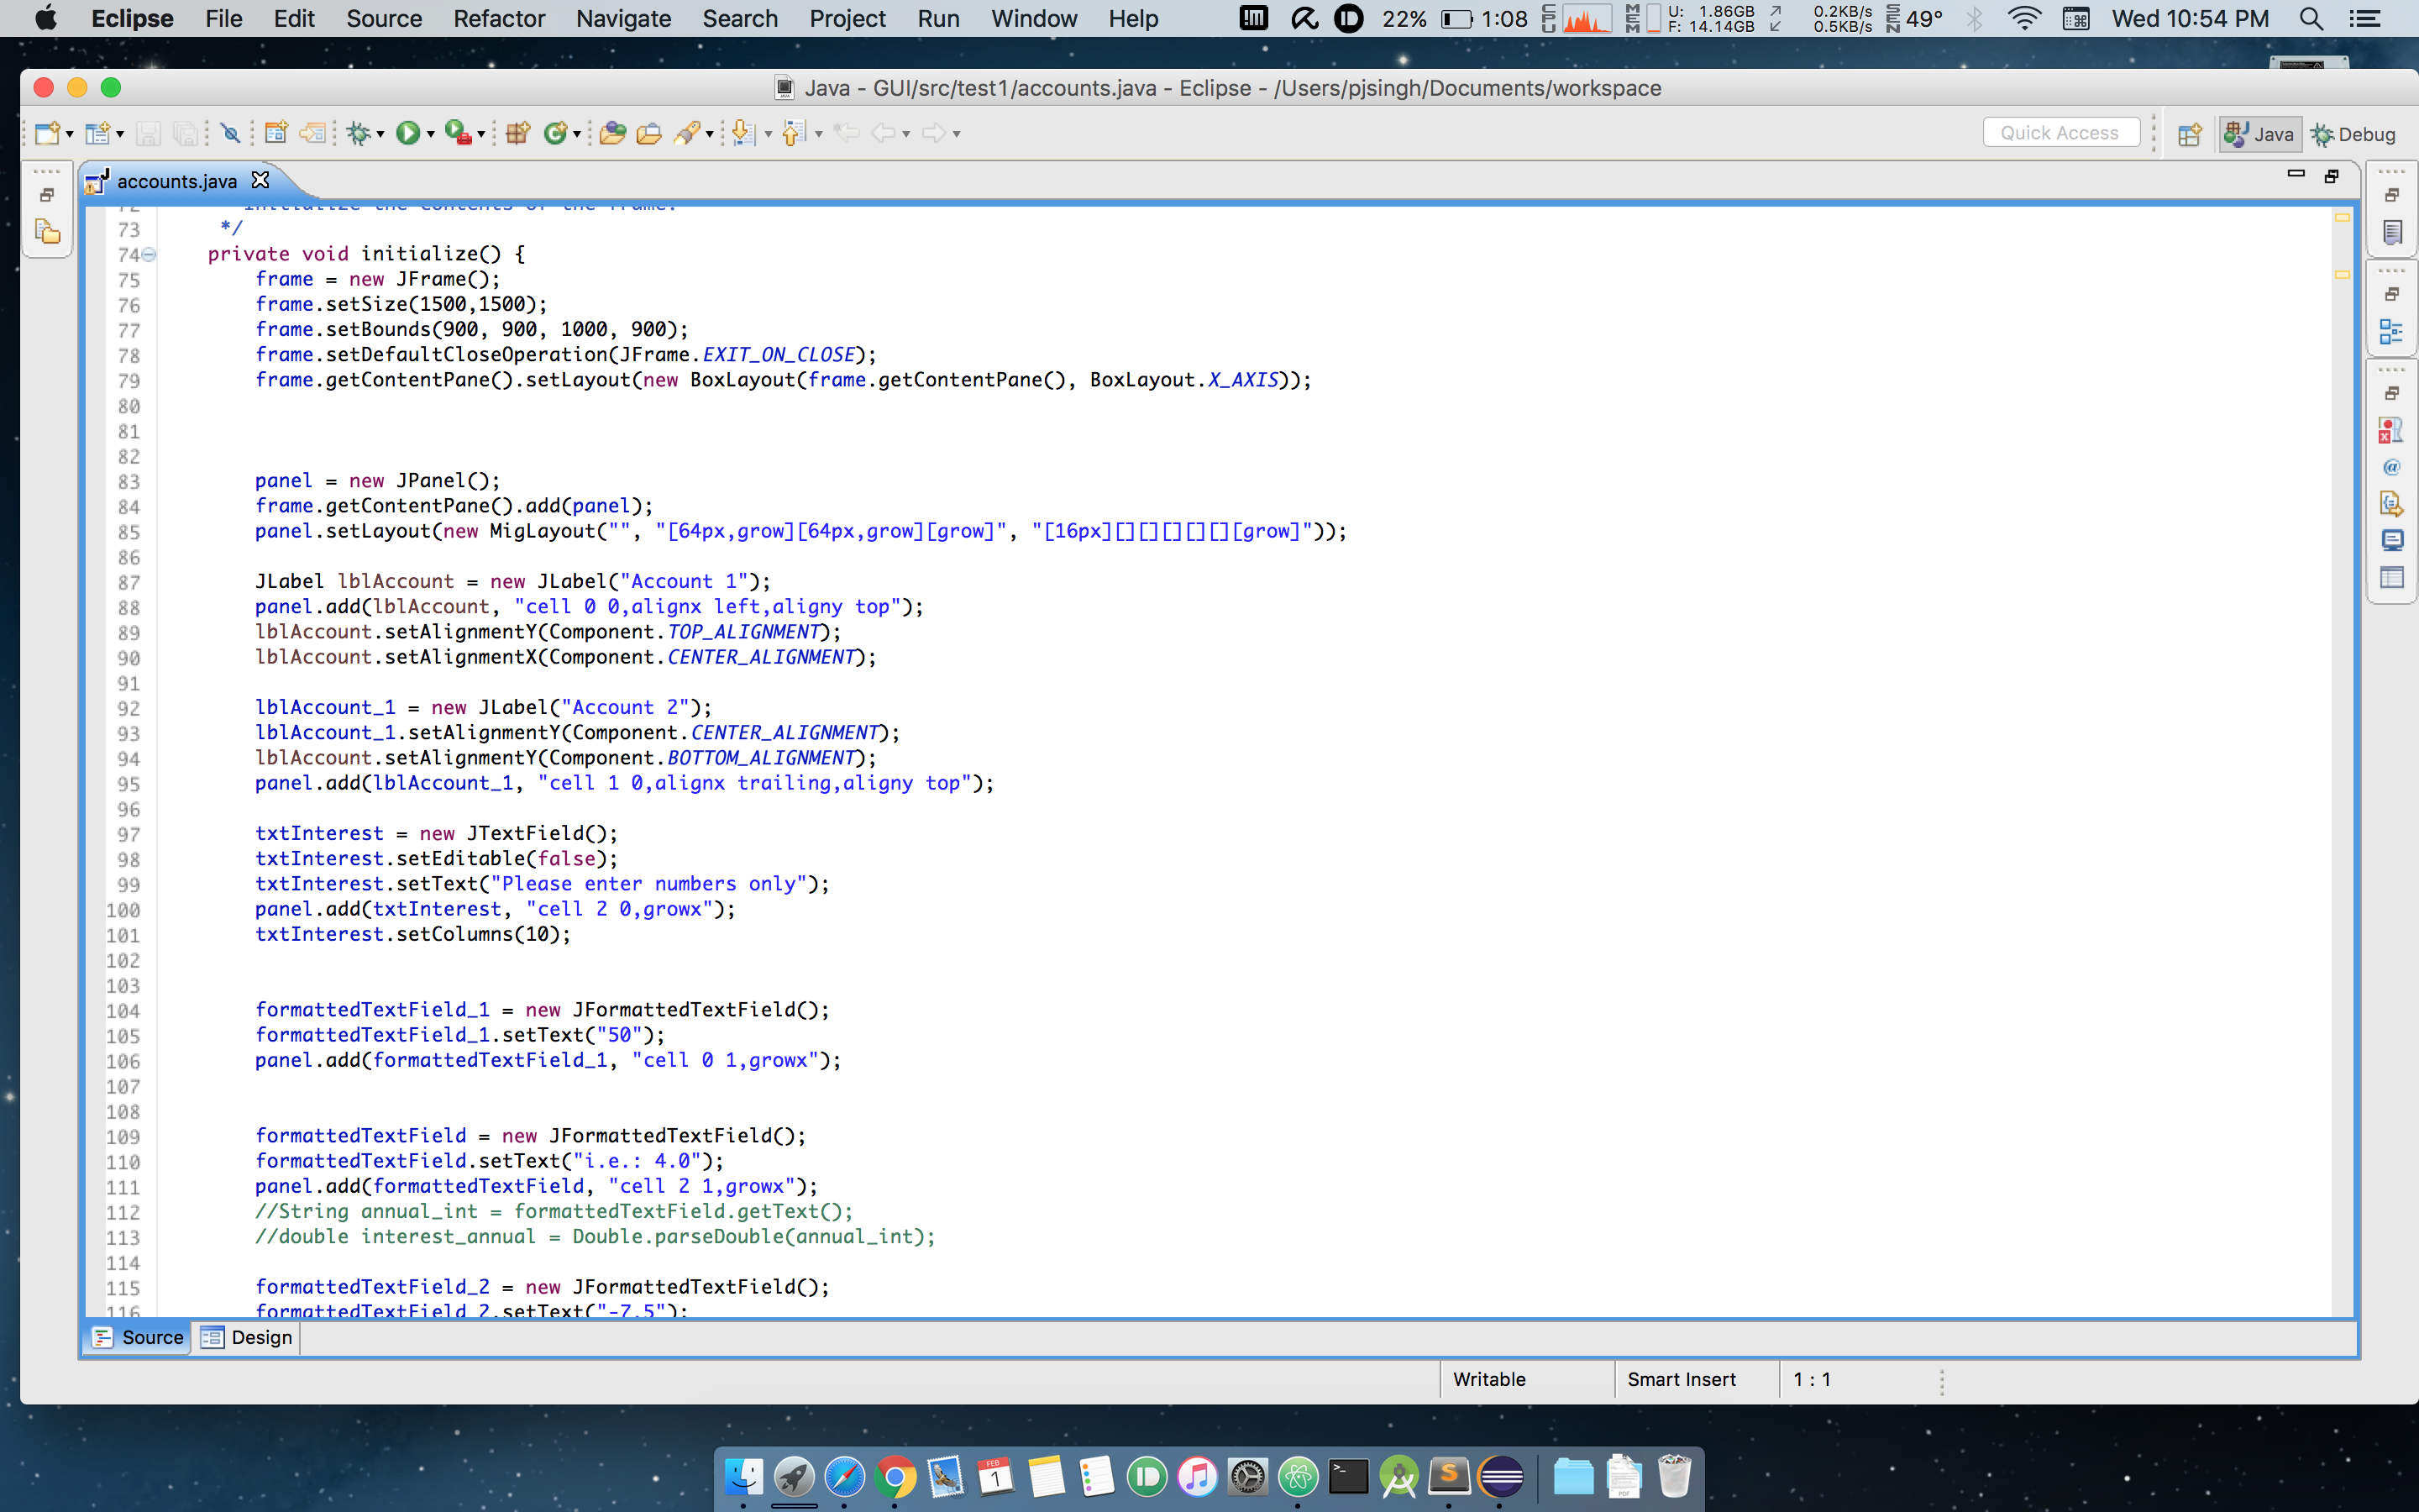The width and height of the screenshot is (2419, 1512).
Task: Open the Navigate menu
Action: (622, 19)
